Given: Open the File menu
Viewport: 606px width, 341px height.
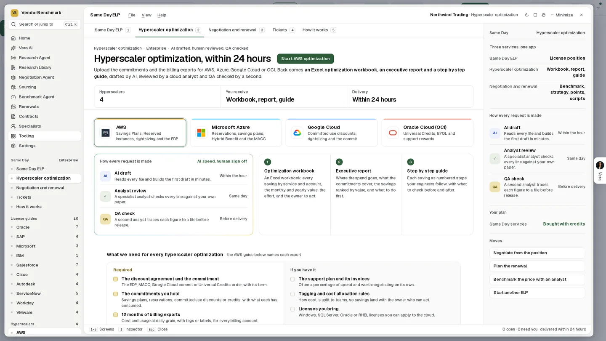Looking at the screenshot, I should 132,15.
